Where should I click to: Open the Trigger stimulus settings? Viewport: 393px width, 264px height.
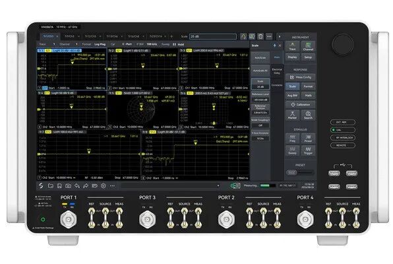coord(308,150)
